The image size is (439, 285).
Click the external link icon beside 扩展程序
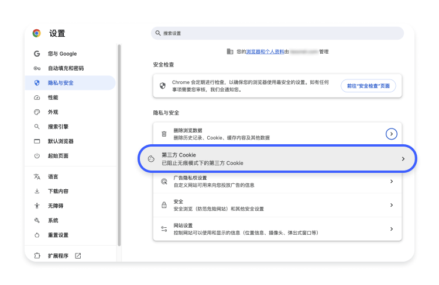(78, 256)
